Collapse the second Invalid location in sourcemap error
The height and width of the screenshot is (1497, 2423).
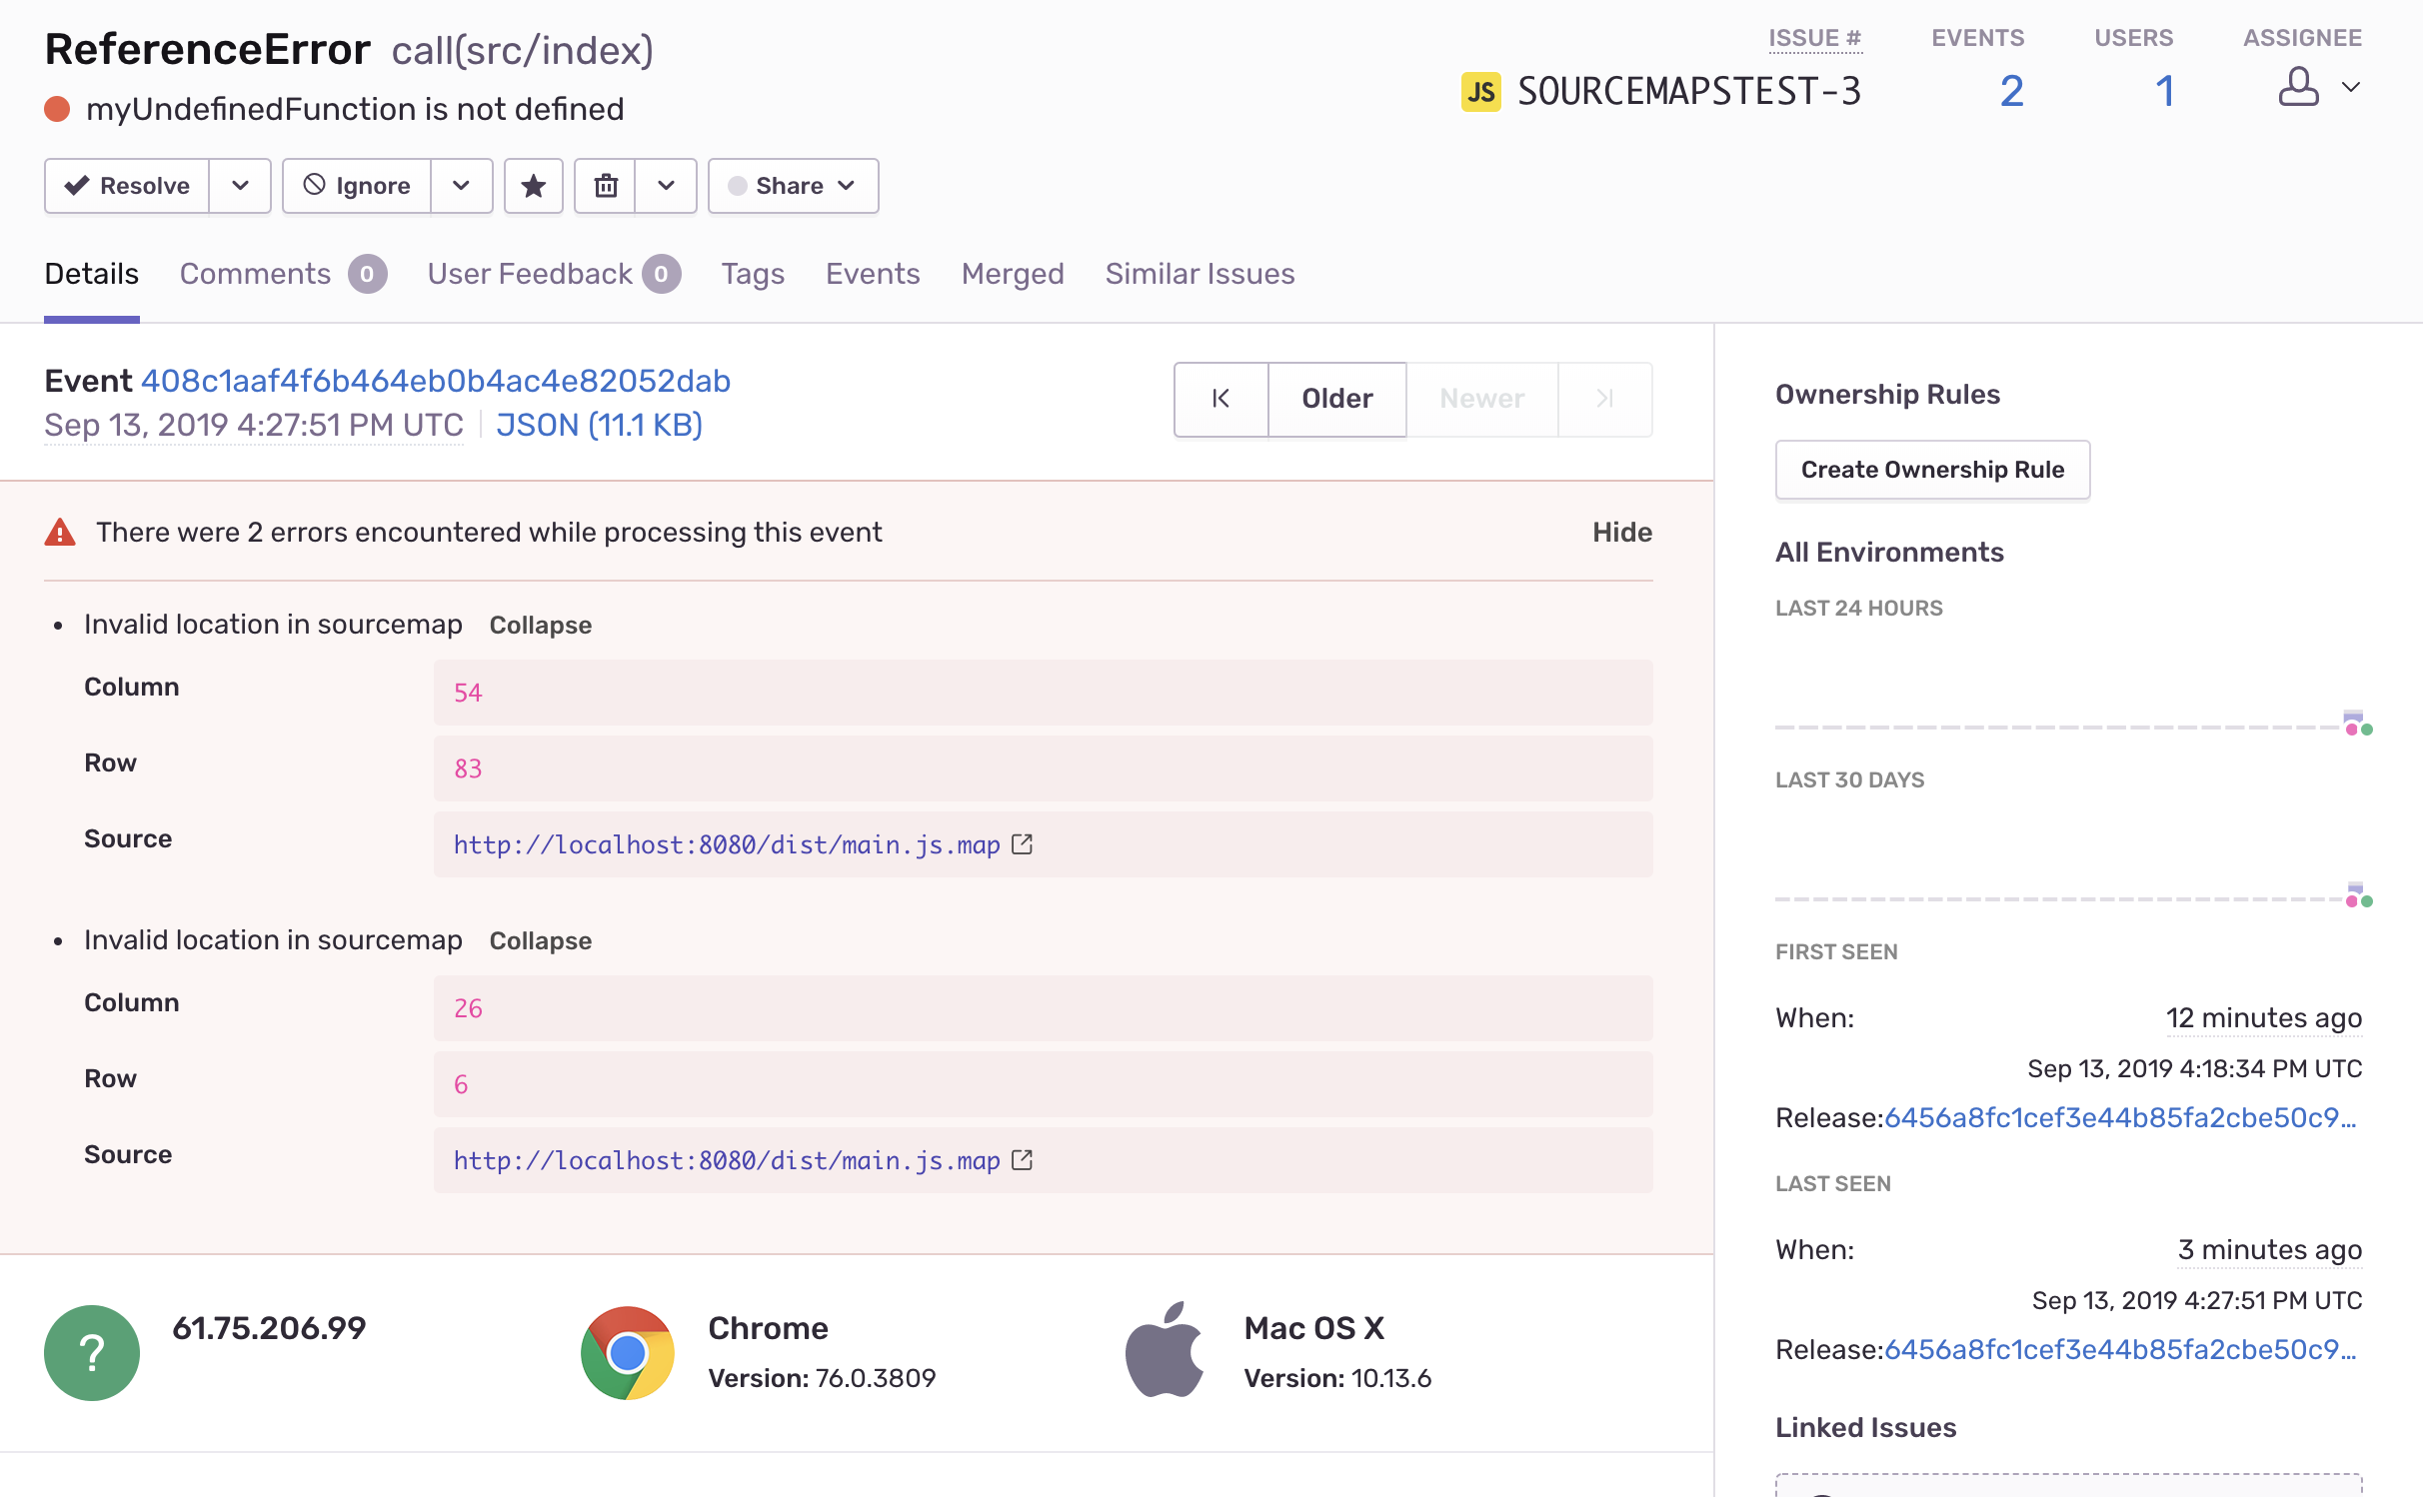(541, 941)
